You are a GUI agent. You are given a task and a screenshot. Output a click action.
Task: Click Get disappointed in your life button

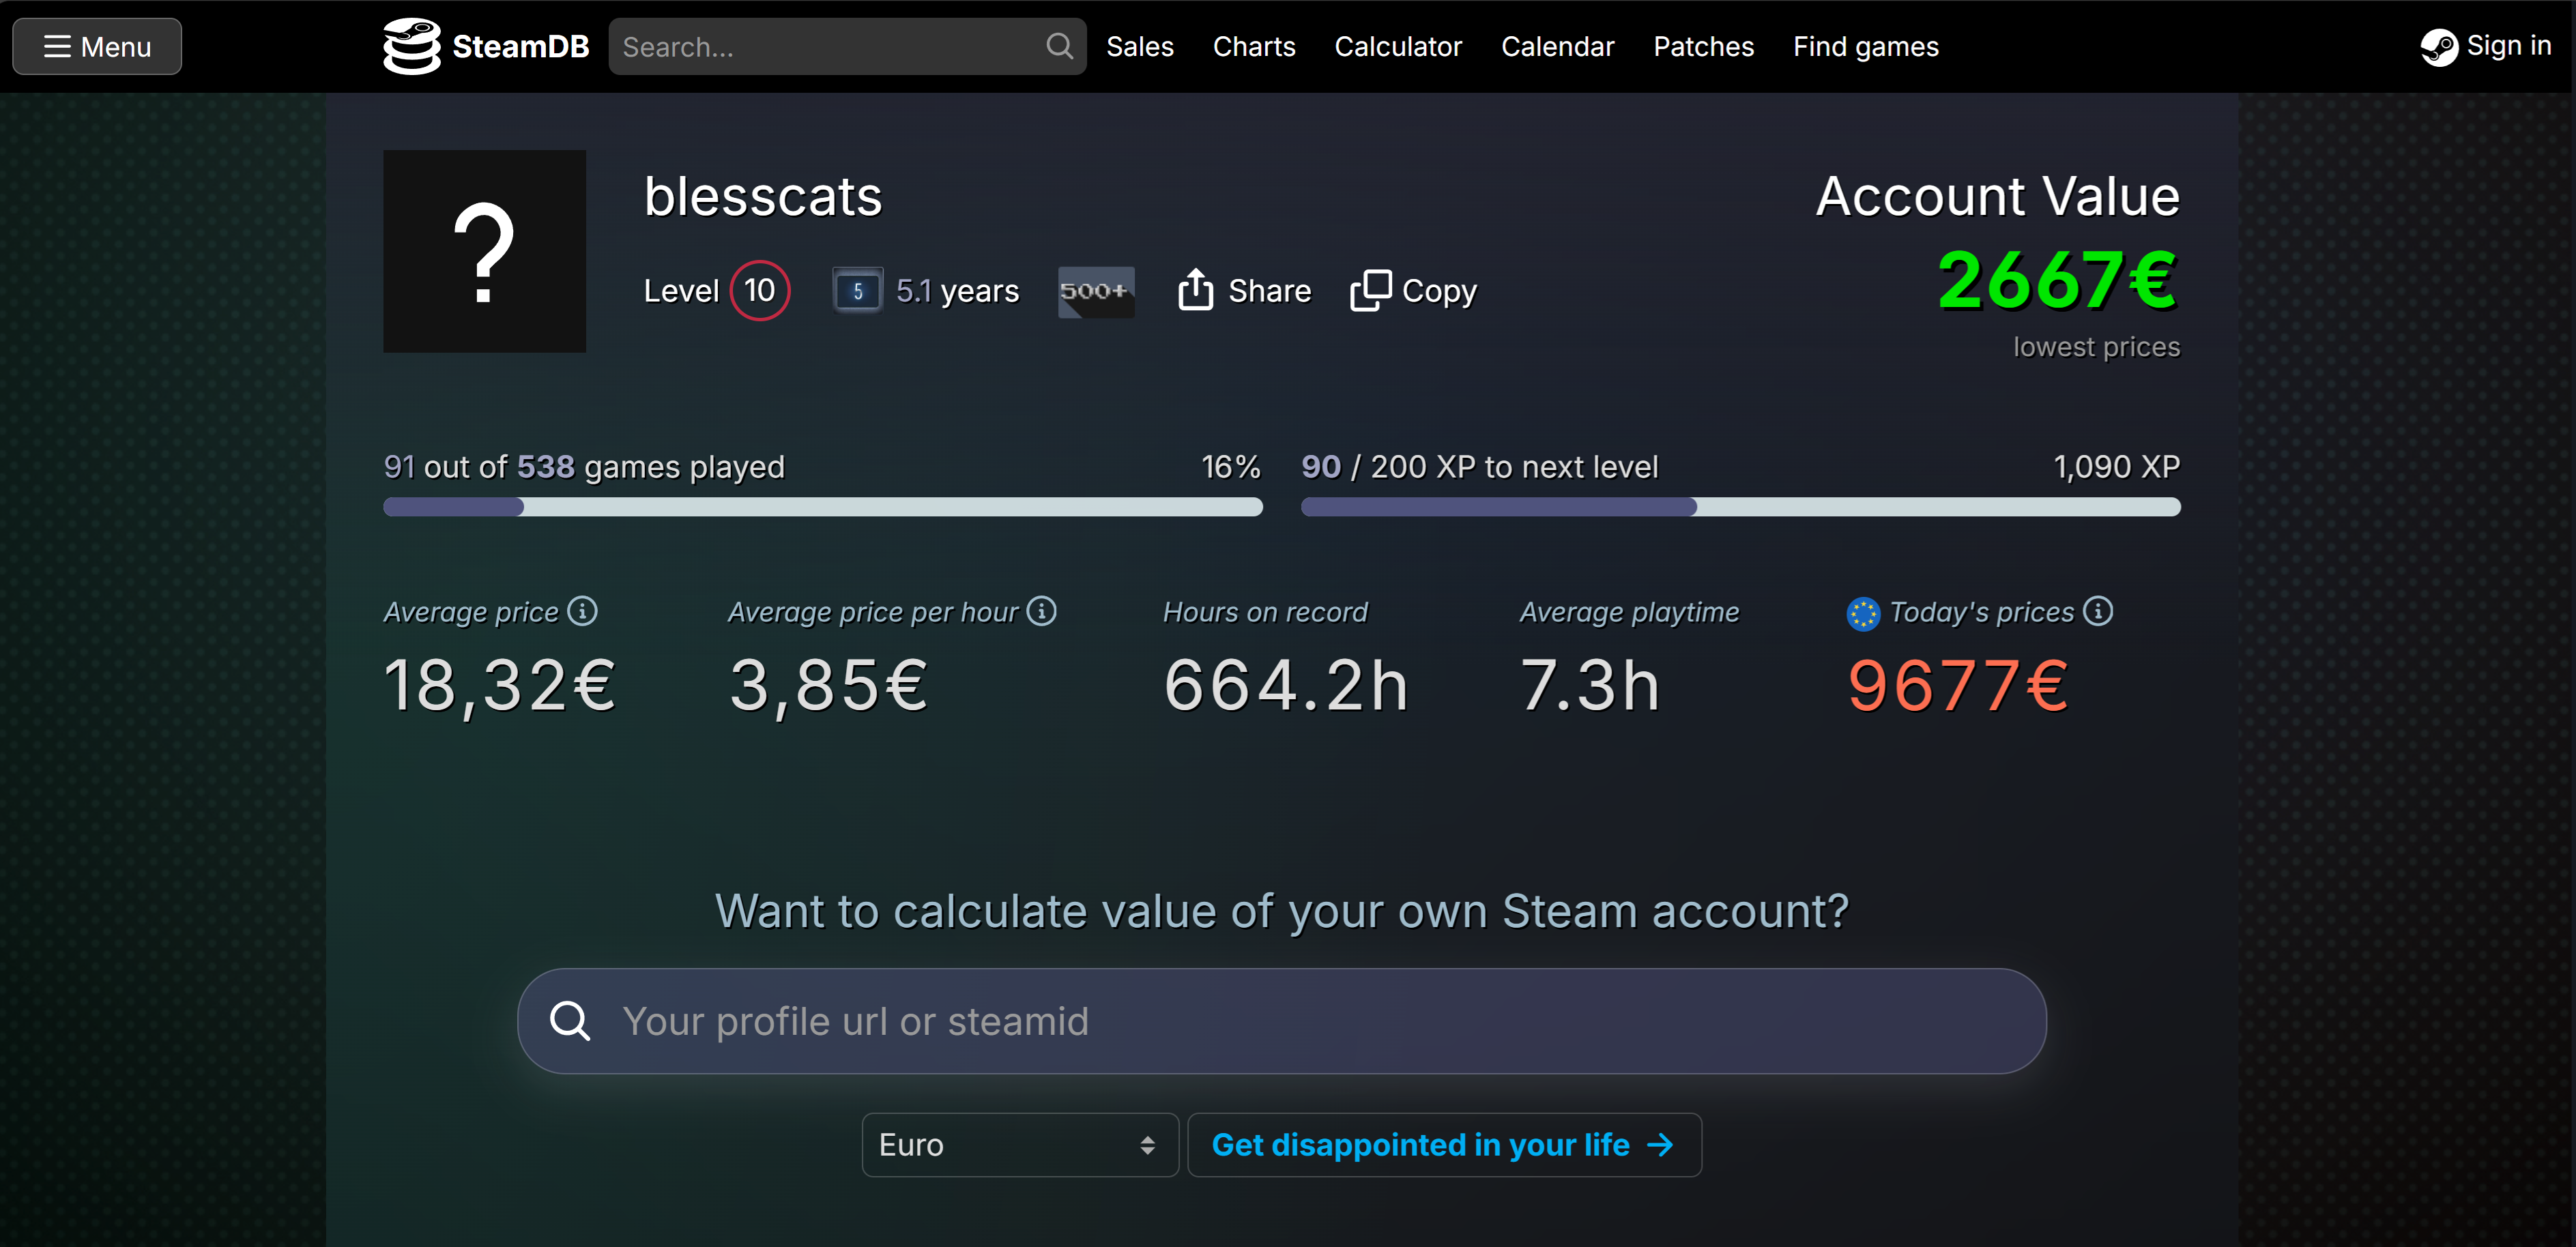point(1444,1145)
